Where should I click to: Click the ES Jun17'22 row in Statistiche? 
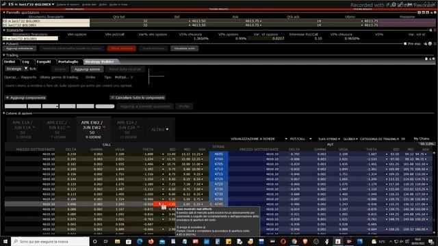coord(30,38)
